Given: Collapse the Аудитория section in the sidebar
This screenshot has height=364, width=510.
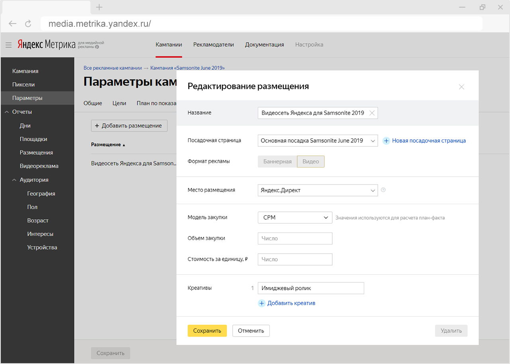Looking at the screenshot, I should (x=14, y=180).
